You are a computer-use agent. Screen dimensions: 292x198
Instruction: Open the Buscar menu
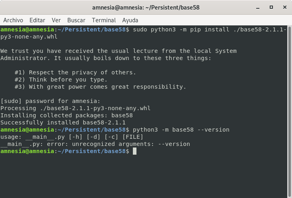[x=76, y=20]
